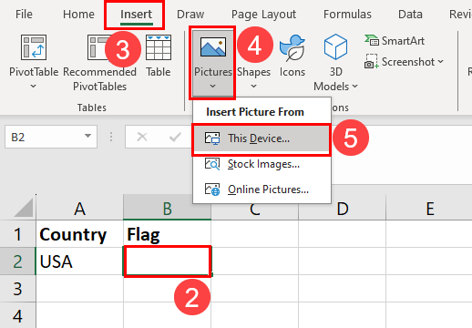Click the Enter checkmark in the formula bar
Screen dimensions: 472x328
[x=175, y=137]
